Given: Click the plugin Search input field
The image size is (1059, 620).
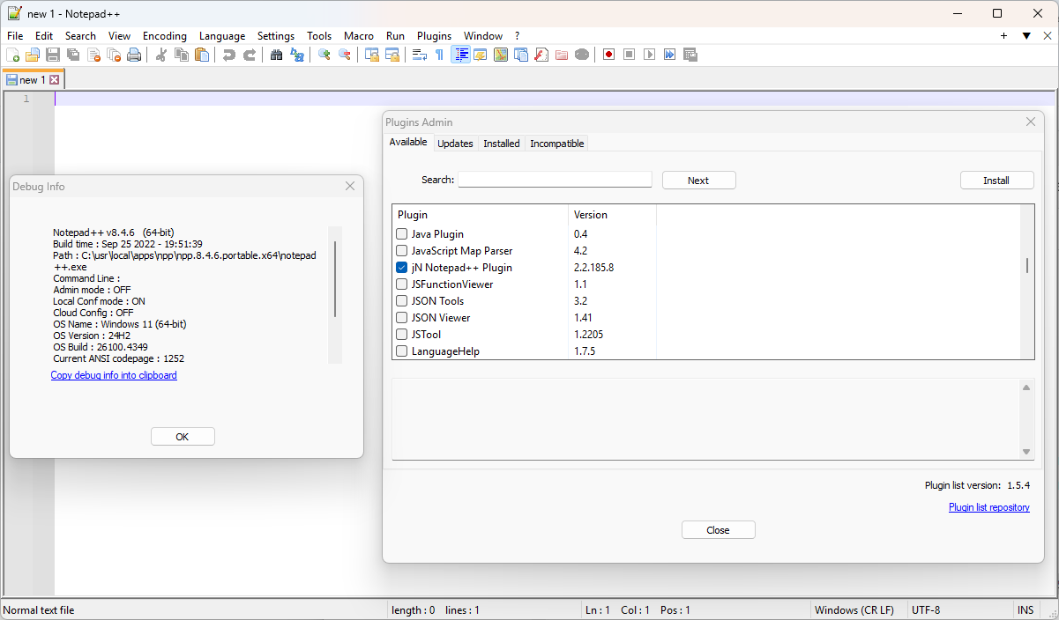Looking at the screenshot, I should point(555,180).
